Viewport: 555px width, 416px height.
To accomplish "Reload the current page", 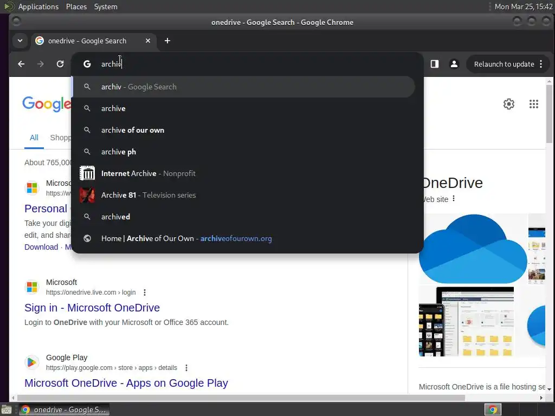I will point(60,64).
